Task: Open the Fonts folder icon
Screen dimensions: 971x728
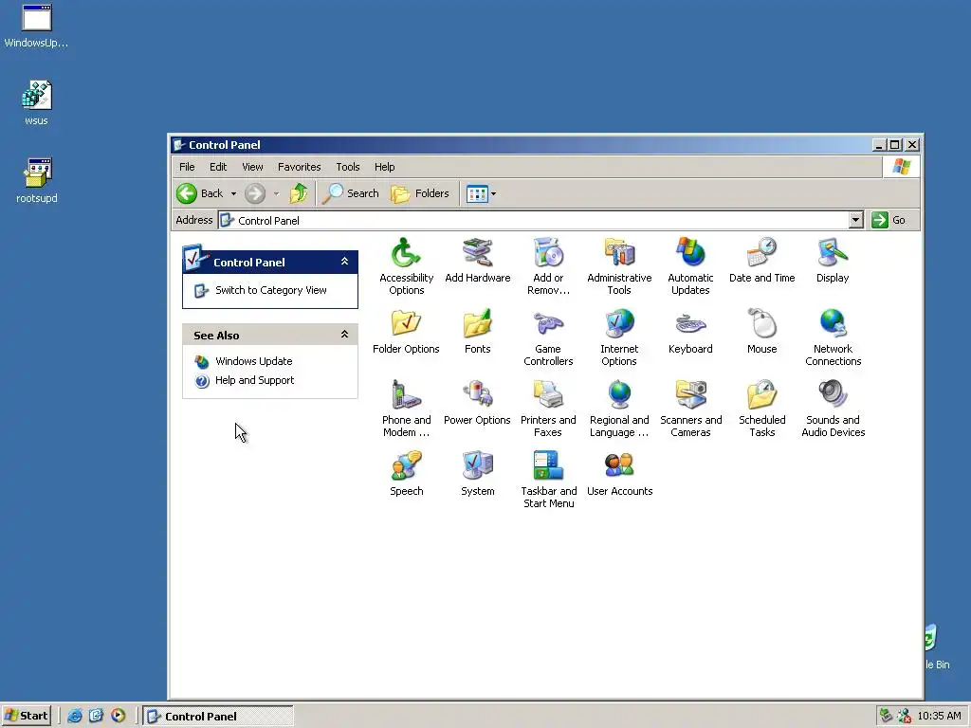Action: point(478,331)
